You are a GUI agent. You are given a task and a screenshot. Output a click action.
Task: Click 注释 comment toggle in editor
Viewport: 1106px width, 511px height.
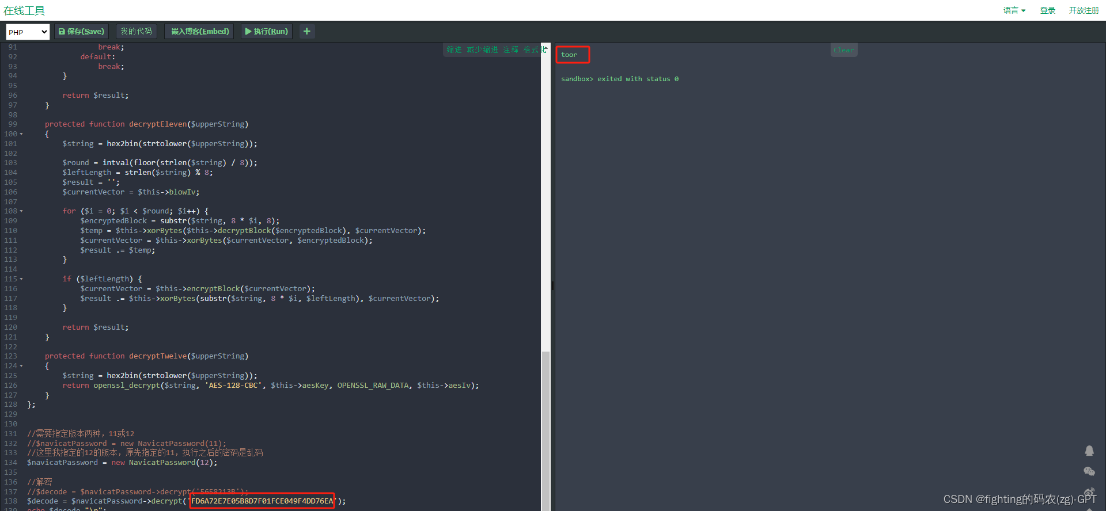coord(510,50)
